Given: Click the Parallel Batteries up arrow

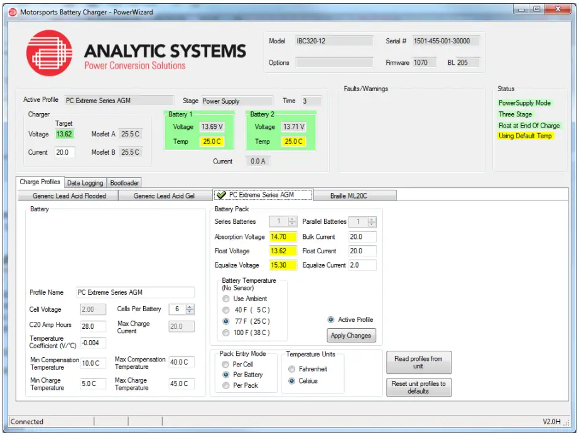Looking at the screenshot, I should pyautogui.click(x=371, y=219).
